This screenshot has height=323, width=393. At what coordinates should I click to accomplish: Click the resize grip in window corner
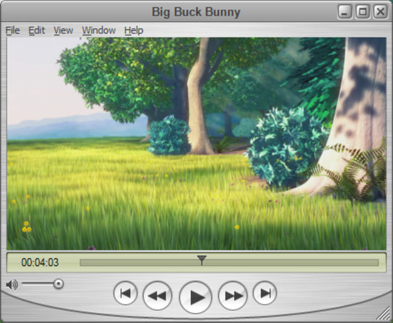tap(384, 313)
